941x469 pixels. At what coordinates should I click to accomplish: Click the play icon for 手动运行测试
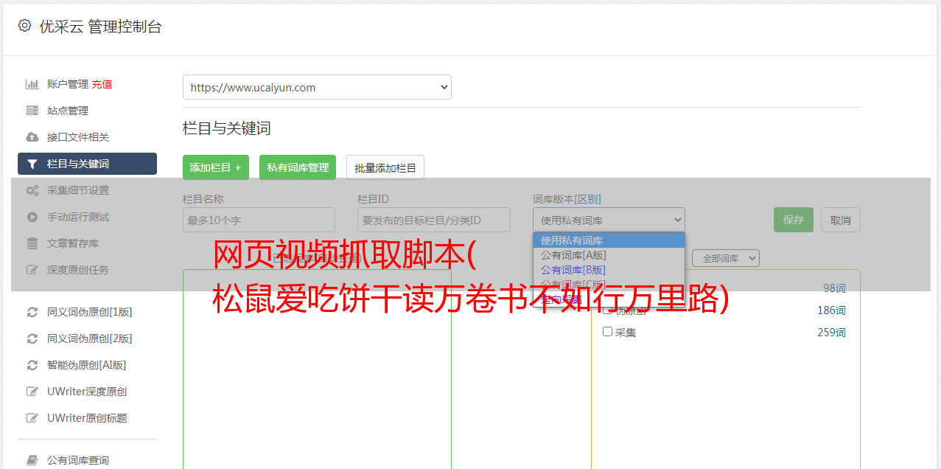32,217
